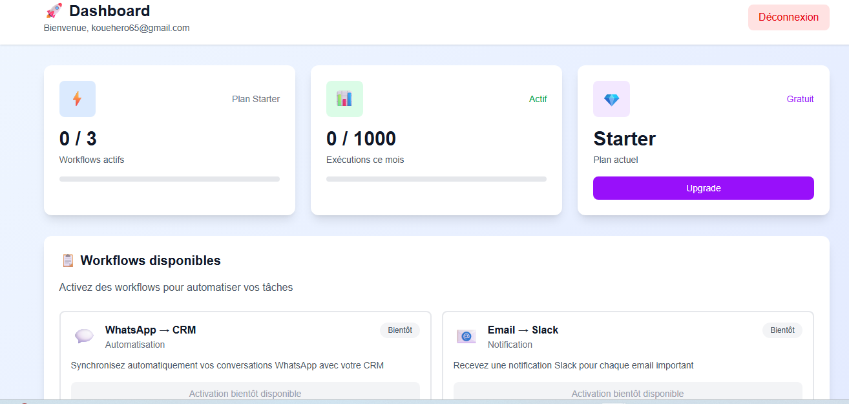Click the Bientôt badge on Email card
This screenshot has height=404, width=849.
click(782, 330)
